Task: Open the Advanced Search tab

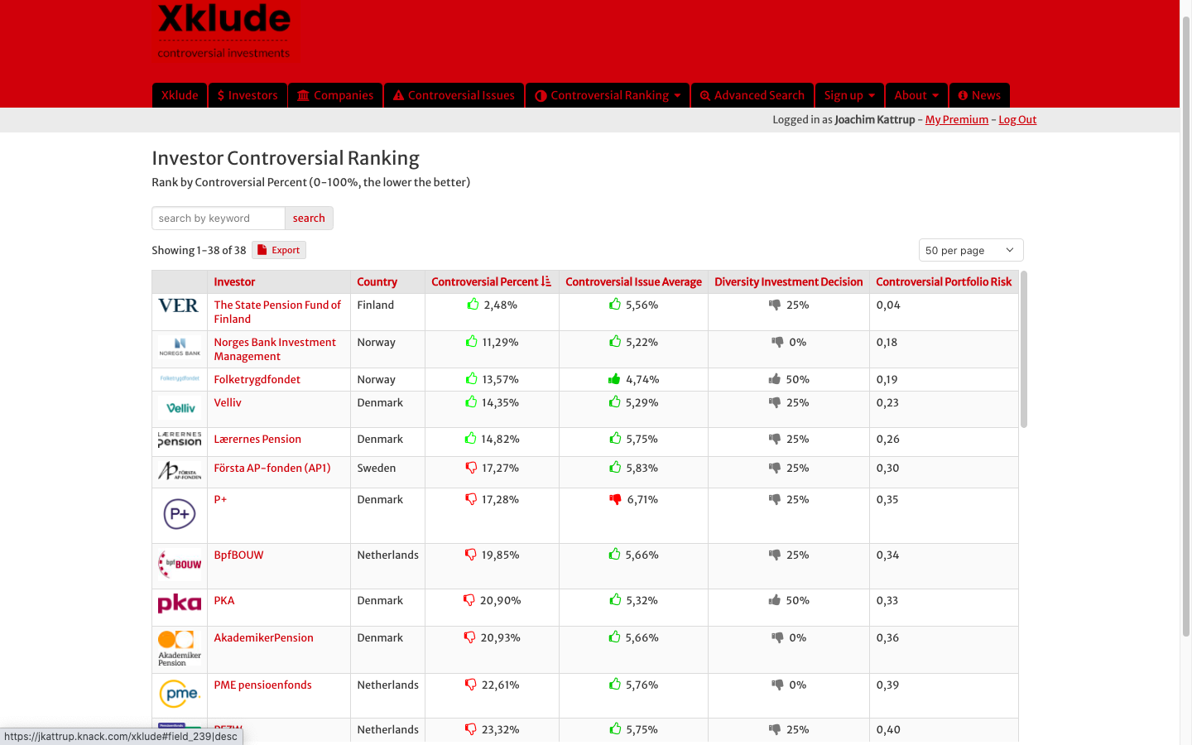Action: point(752,95)
